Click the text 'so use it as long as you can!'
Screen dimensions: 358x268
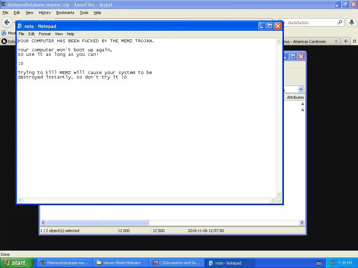[58, 54]
